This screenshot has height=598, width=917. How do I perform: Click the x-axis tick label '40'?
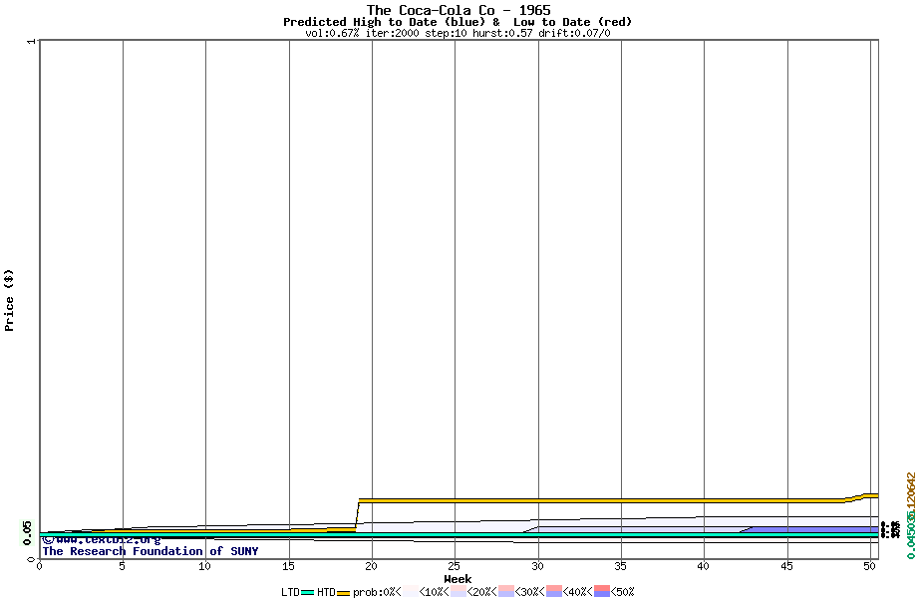tap(704, 566)
